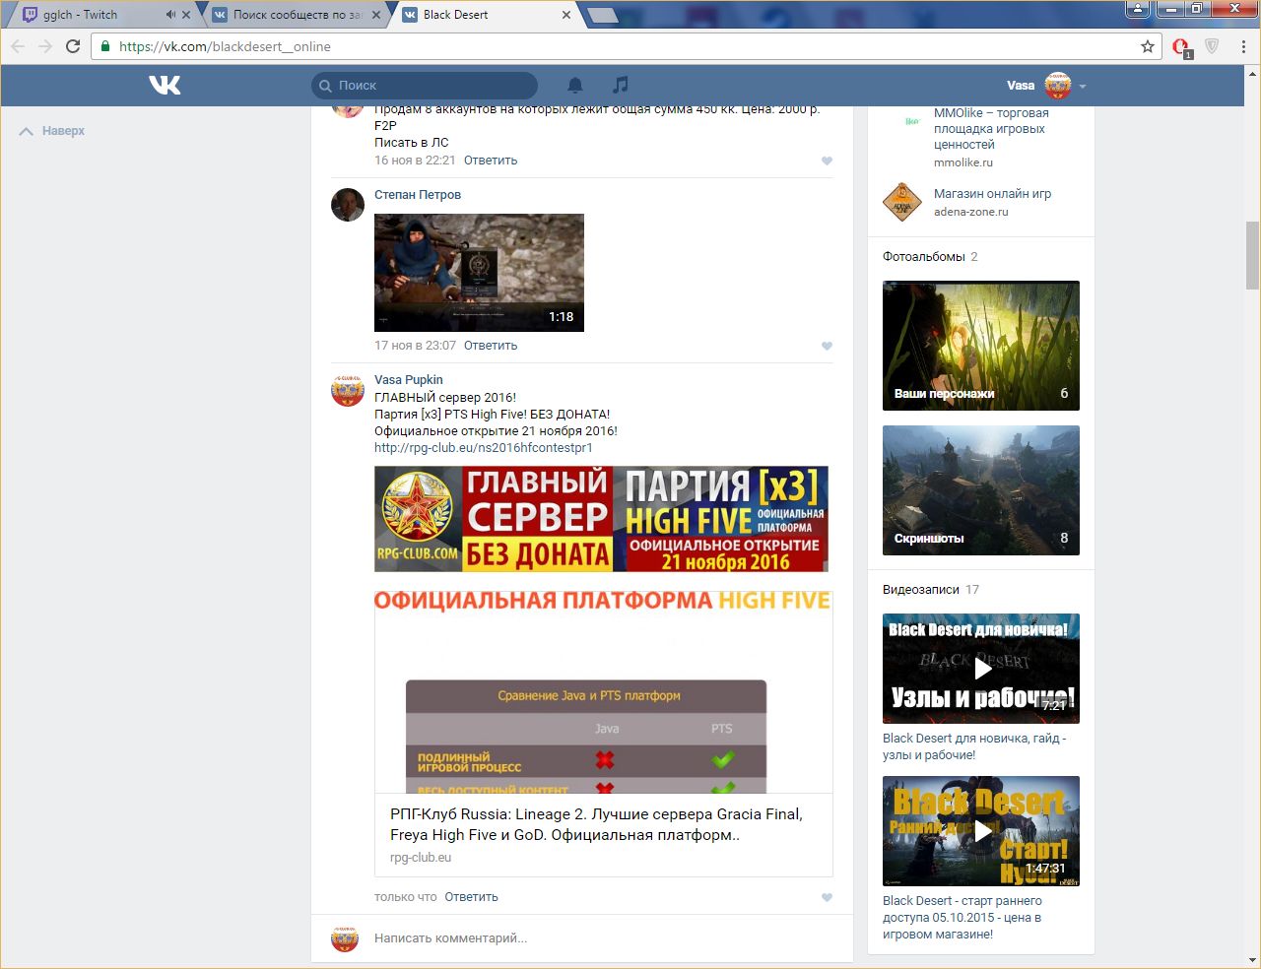
Task: Click the Java и PTS comparison preview image
Action: pos(604,692)
